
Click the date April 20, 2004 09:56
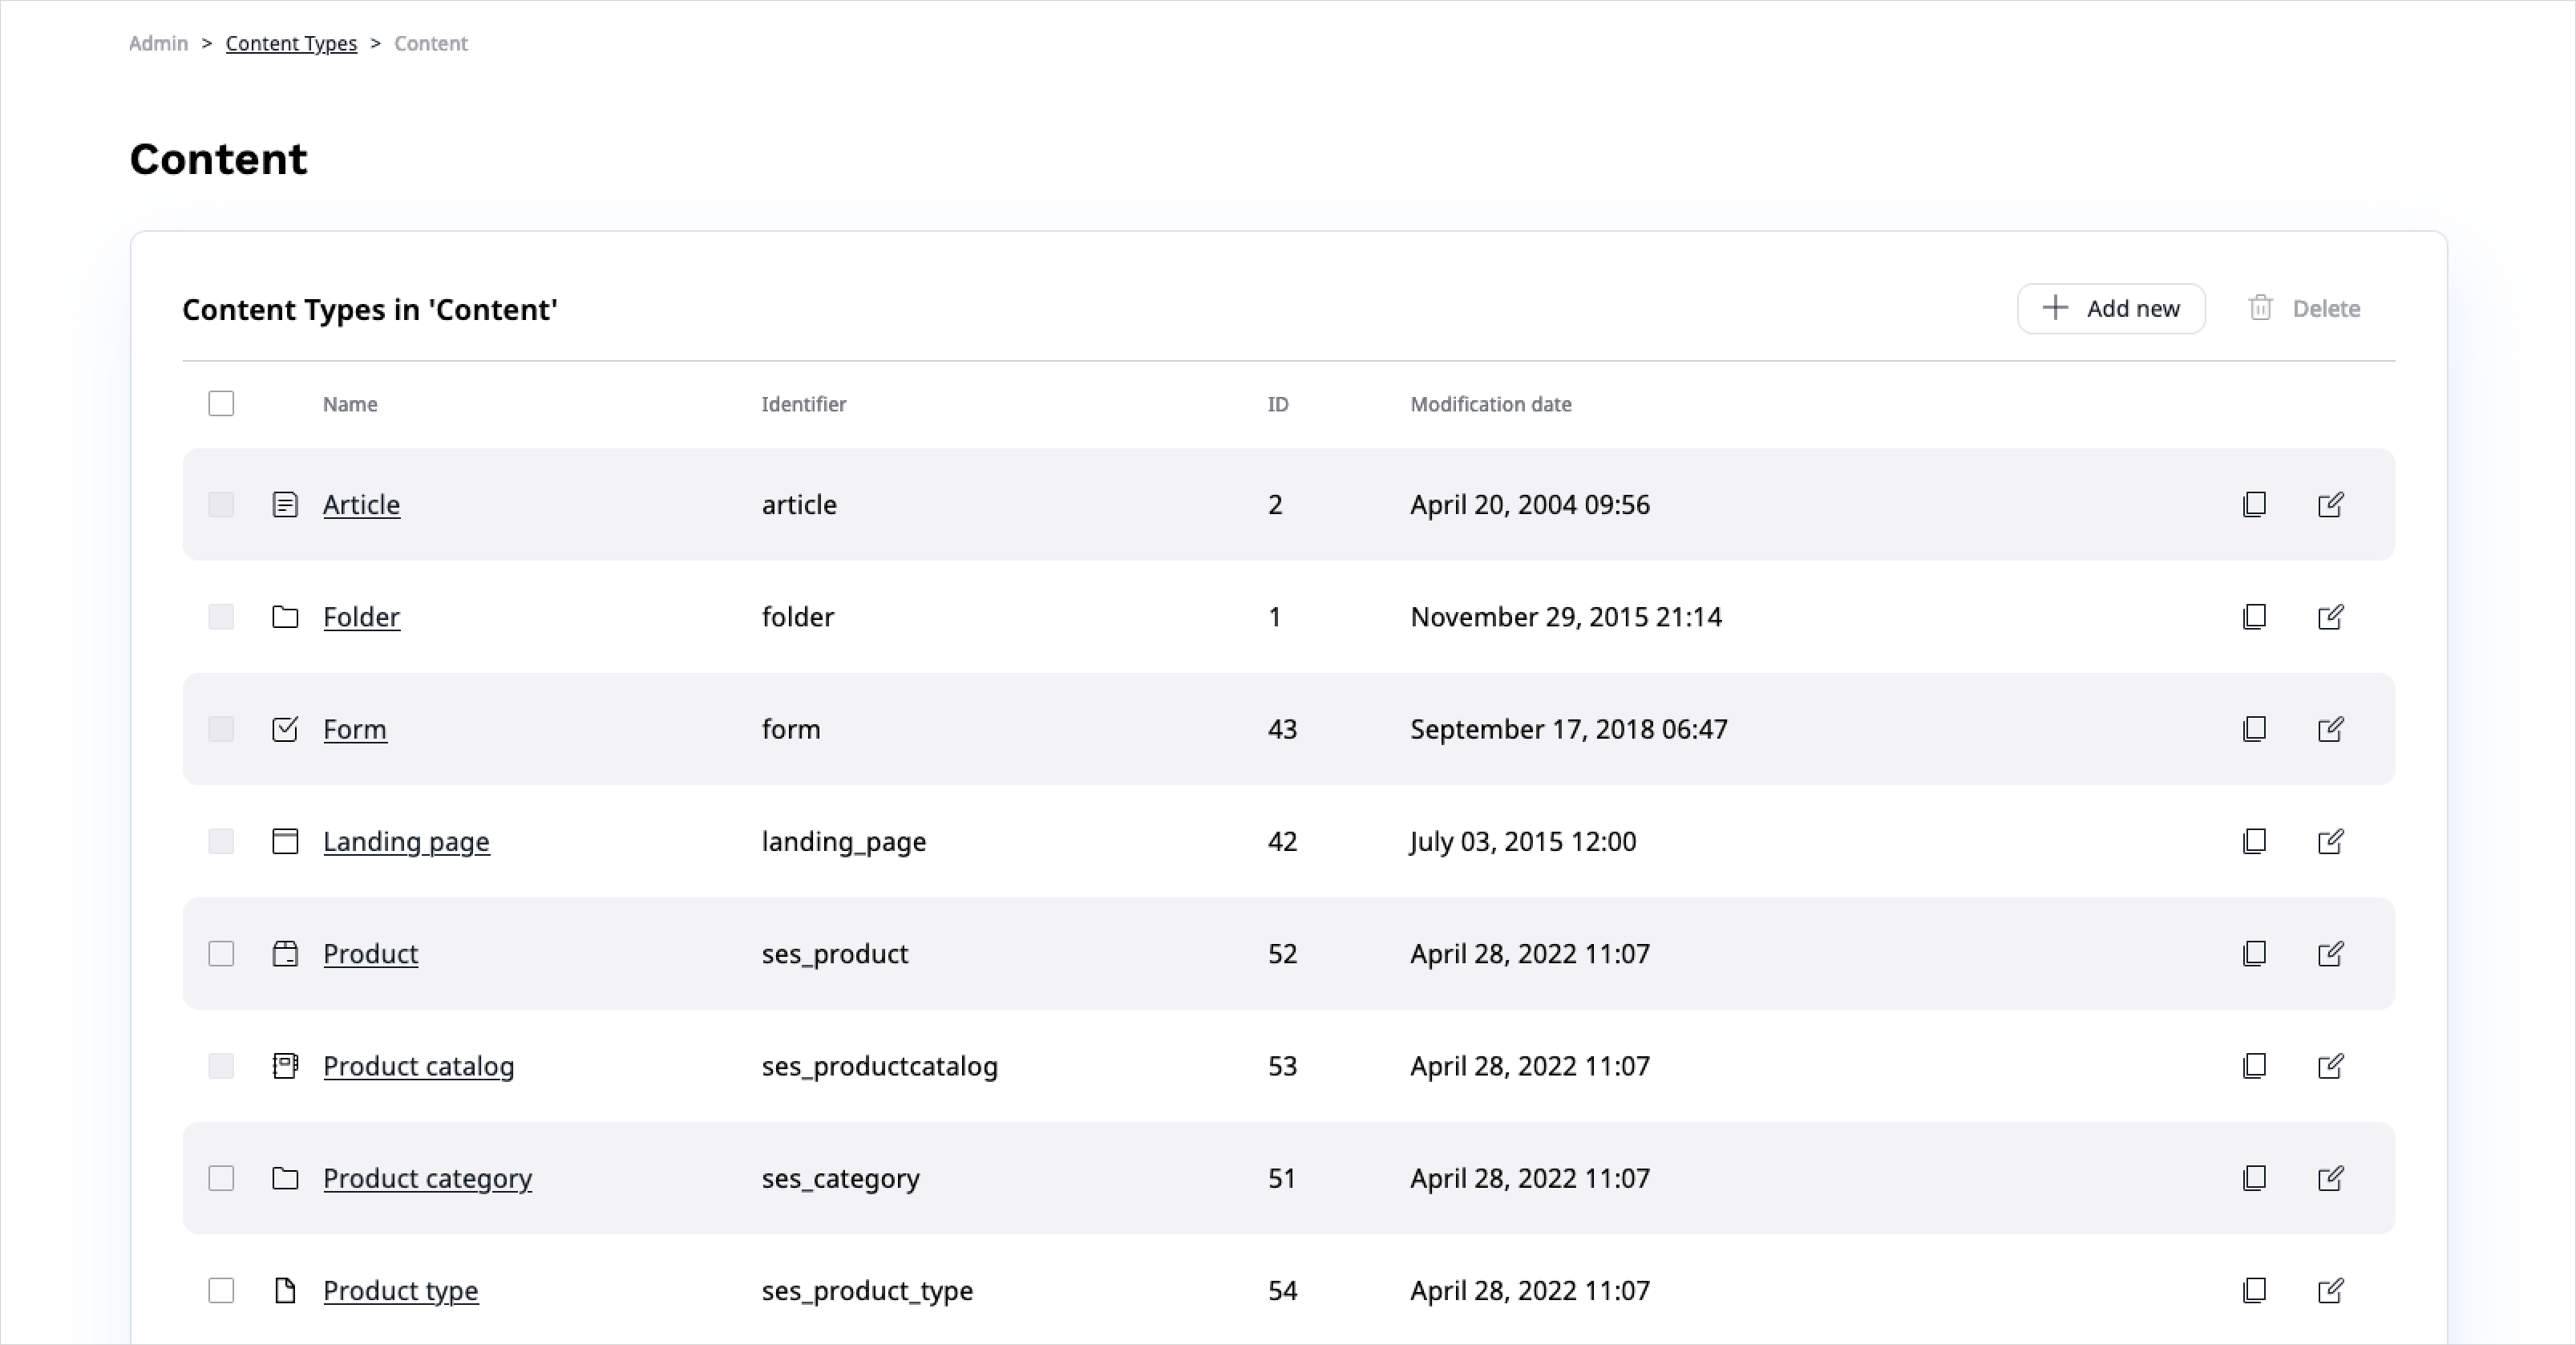click(x=1530, y=504)
